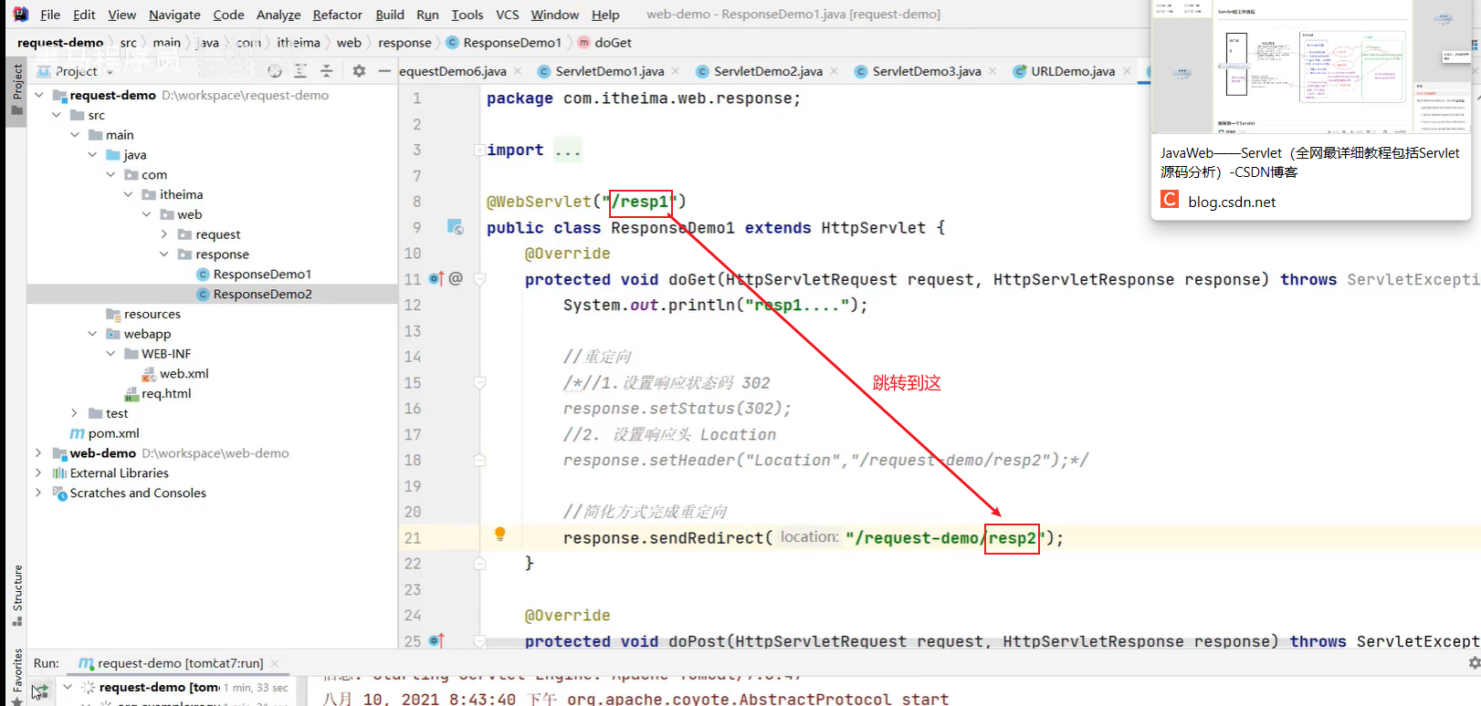Screen dimensions: 1481x706
Task: Click the Servlet diagram thumbnail in preview card
Action: click(1312, 68)
